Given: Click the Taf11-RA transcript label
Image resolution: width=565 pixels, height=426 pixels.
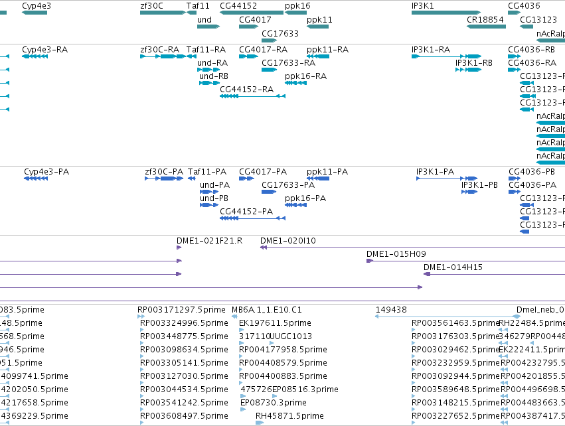Looking at the screenshot, I should tap(206, 49).
